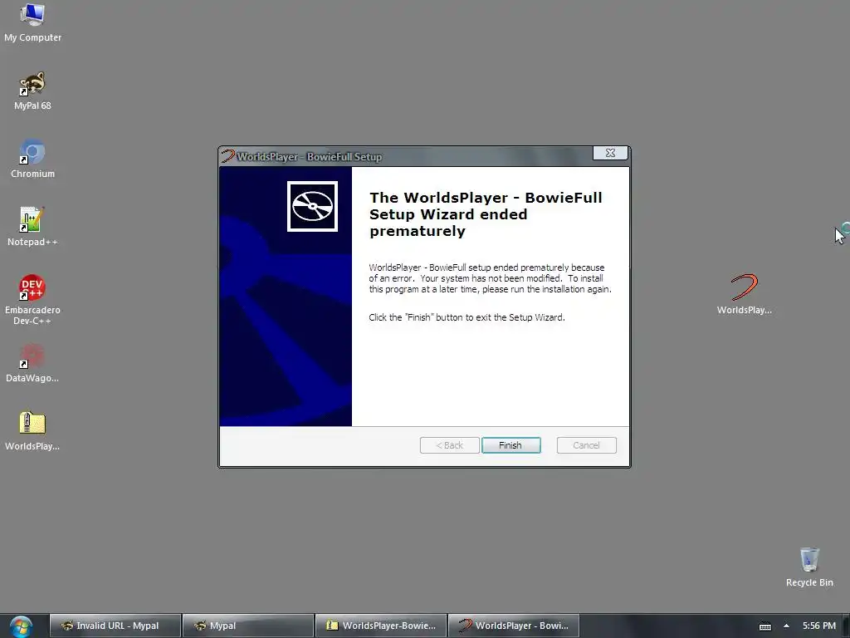Select the DataWago desktop shortcut
Viewport: 850px width, 638px height.
coord(32,363)
